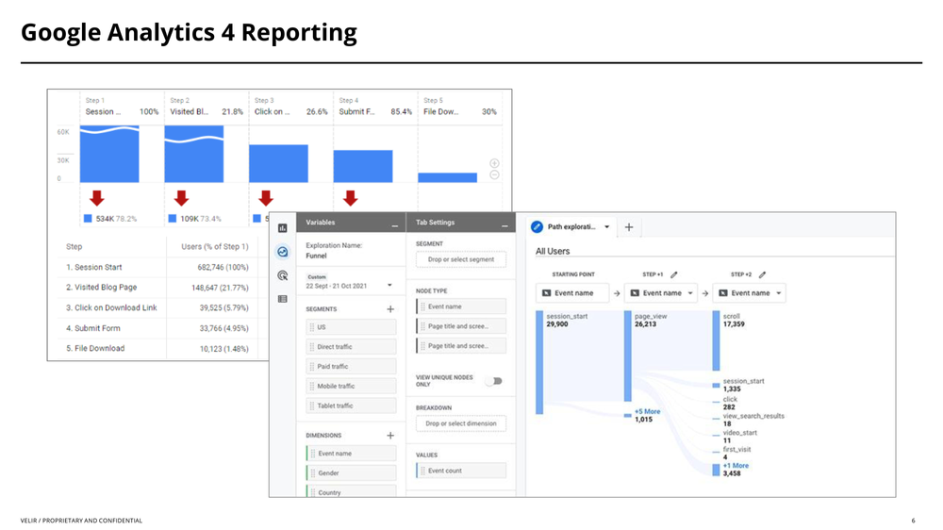
Task: Zoom in on the funnel chart
Action: 494,163
